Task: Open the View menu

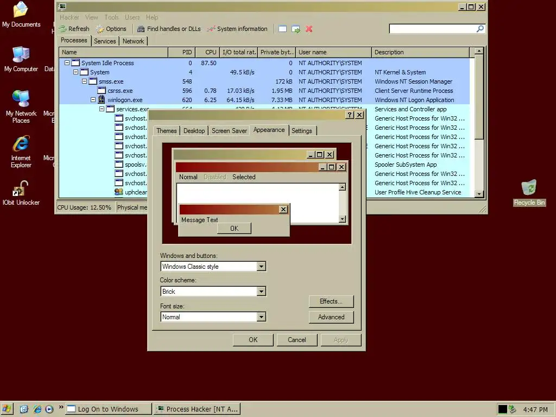Action: point(91,17)
